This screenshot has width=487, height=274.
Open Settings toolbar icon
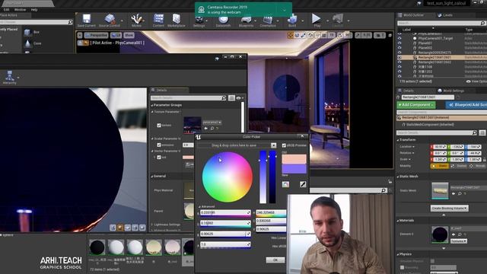(x=199, y=21)
